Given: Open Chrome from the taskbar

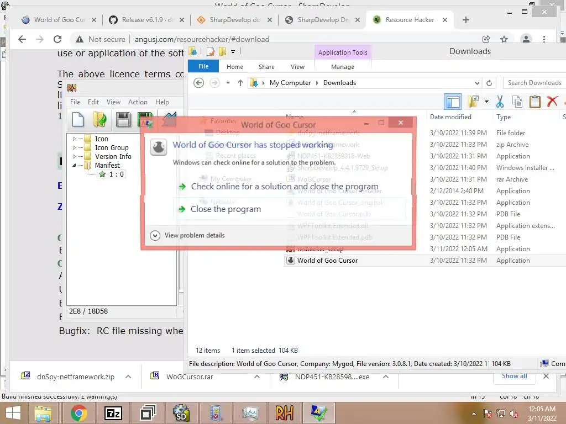Looking at the screenshot, I should 78,413.
